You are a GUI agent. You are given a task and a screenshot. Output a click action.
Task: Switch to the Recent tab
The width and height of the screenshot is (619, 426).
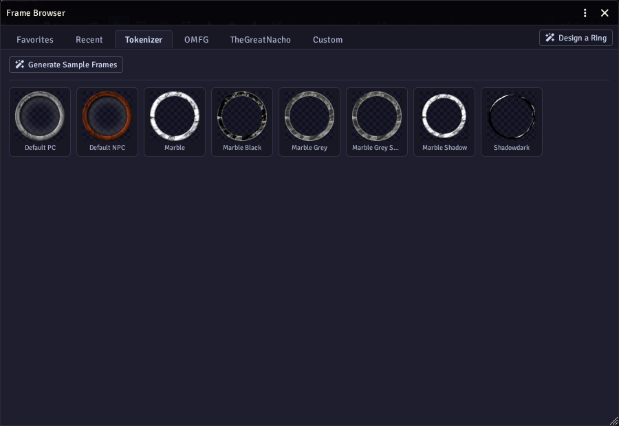pyautogui.click(x=89, y=39)
